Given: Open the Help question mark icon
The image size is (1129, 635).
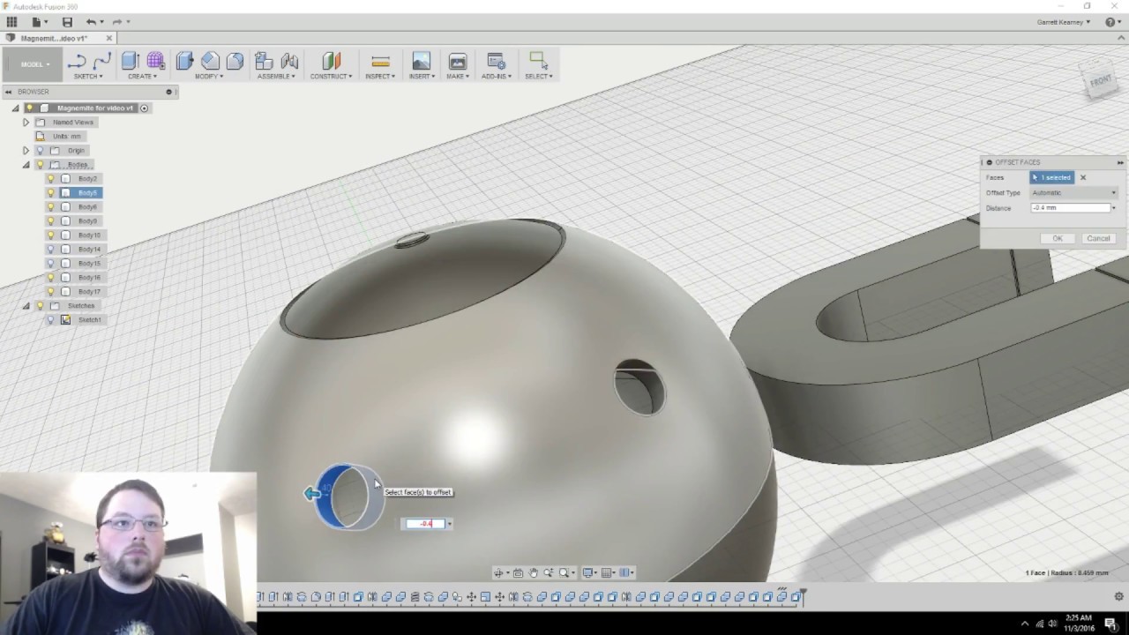Looking at the screenshot, I should click(x=1110, y=22).
